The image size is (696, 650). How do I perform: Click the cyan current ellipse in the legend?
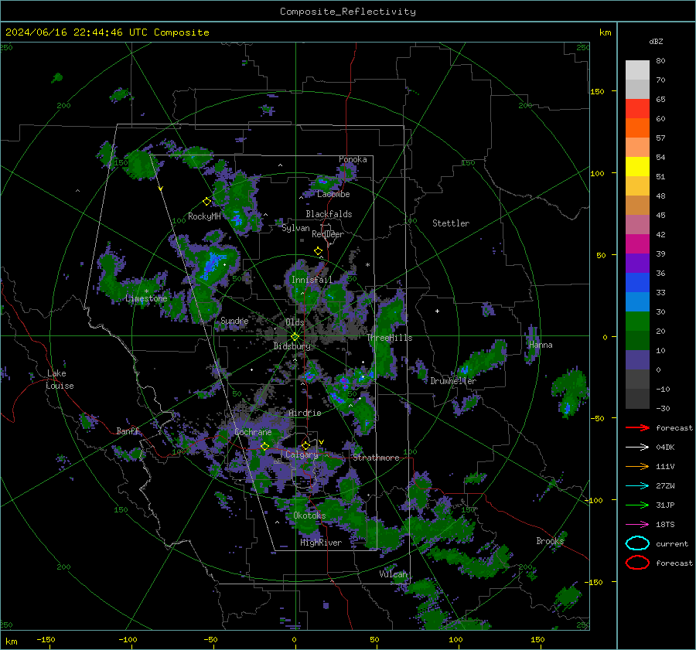tap(637, 543)
